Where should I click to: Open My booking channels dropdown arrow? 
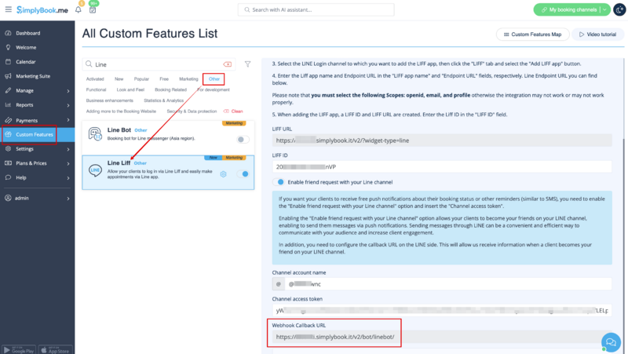pos(604,9)
